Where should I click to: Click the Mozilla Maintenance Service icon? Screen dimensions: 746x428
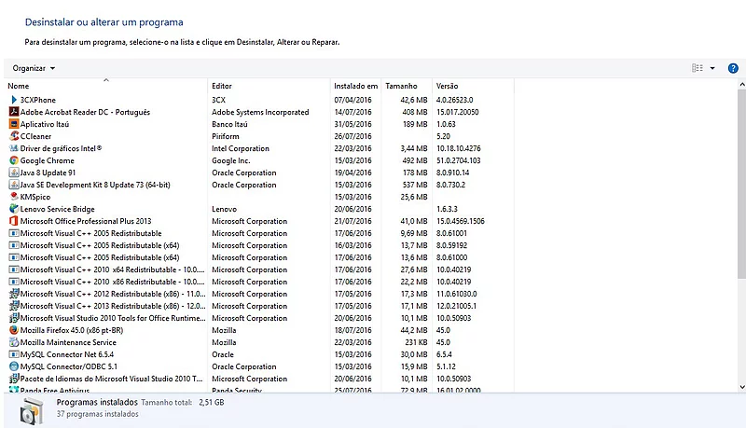coord(14,342)
